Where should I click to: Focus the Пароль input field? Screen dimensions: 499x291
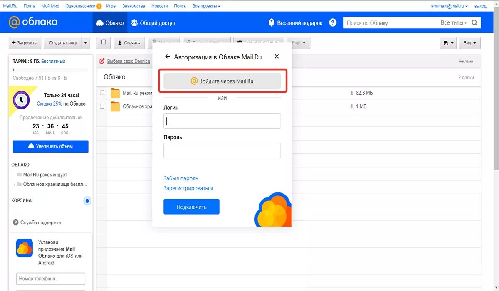[222, 150]
